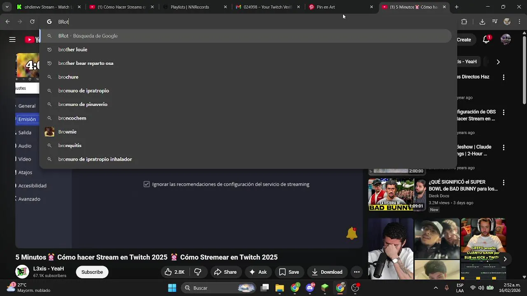527x296 pixels.
Task: Choose 'brother louie' history suggestion
Action: [246, 49]
